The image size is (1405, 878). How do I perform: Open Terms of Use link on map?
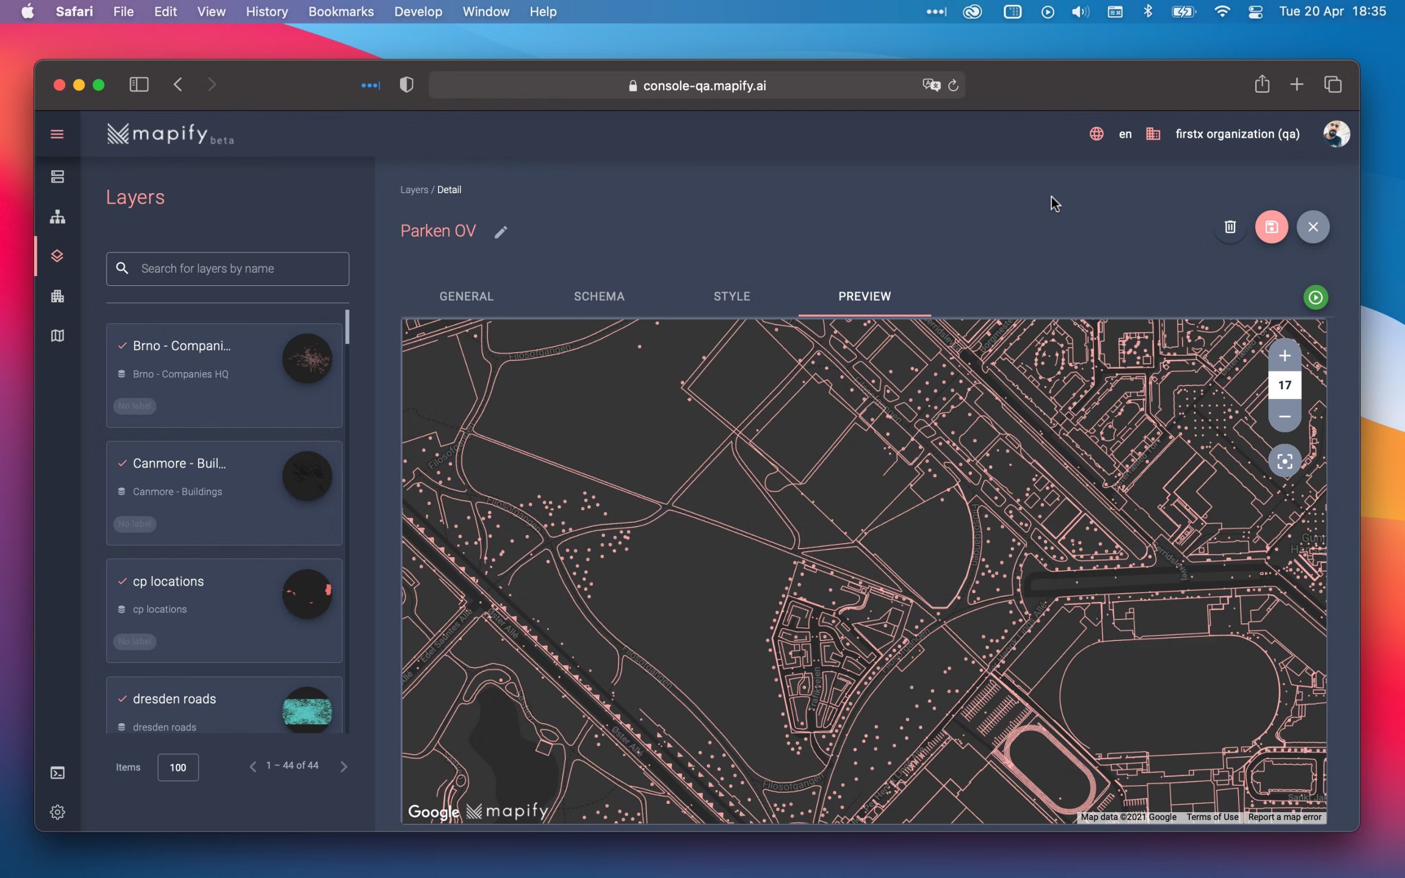pos(1212,817)
